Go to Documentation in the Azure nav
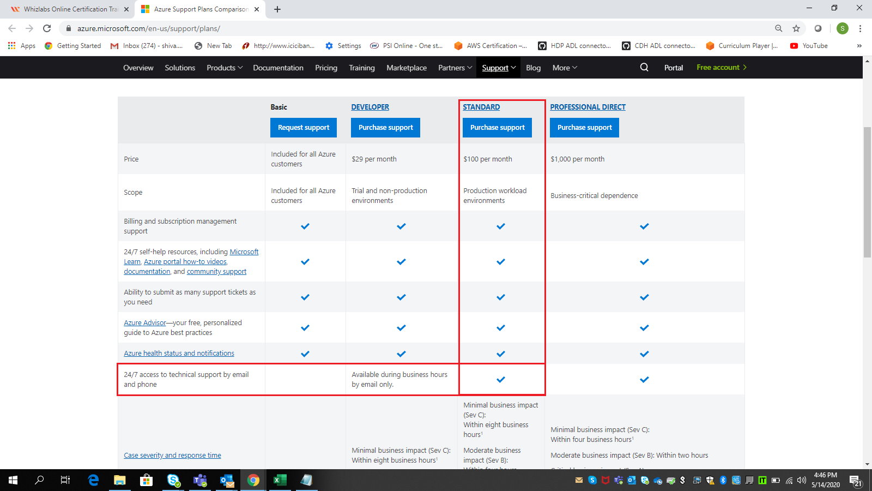Viewport: 872px width, 491px height. 278,68
